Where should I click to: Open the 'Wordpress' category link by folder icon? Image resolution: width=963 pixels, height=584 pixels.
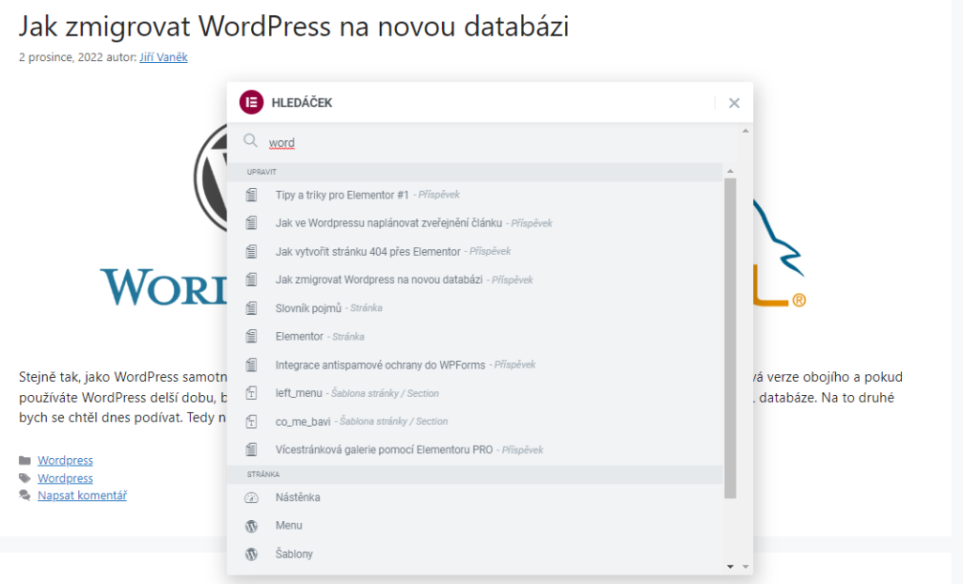(x=65, y=460)
